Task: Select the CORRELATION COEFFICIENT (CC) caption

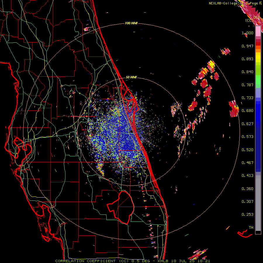Action: (92, 261)
